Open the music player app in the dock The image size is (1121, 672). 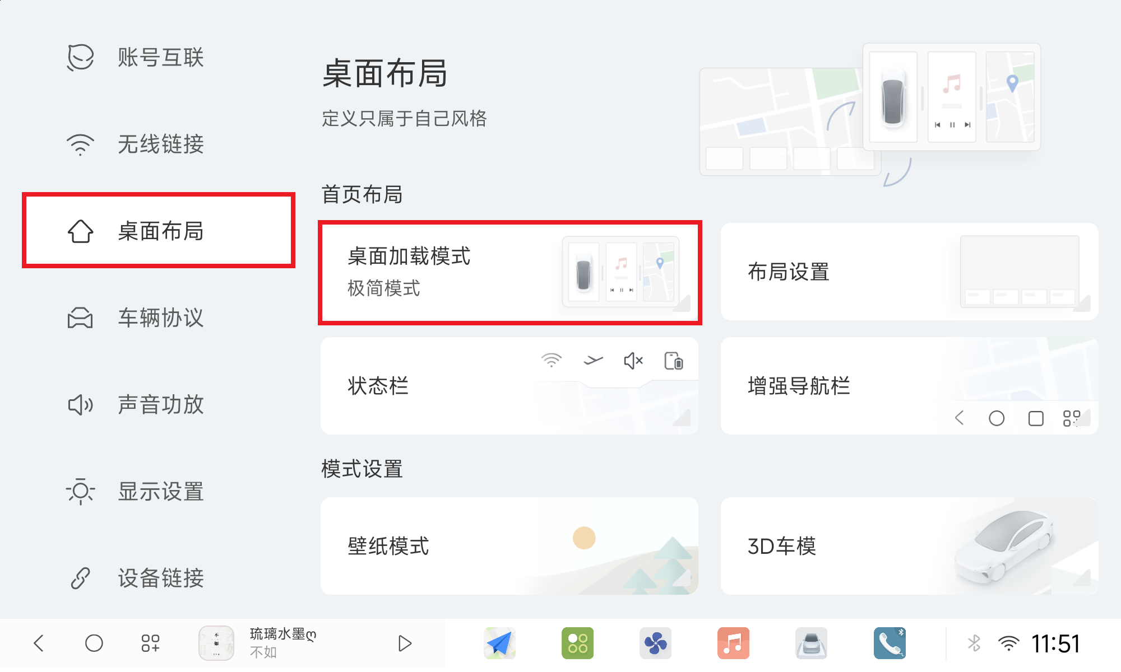point(733,643)
